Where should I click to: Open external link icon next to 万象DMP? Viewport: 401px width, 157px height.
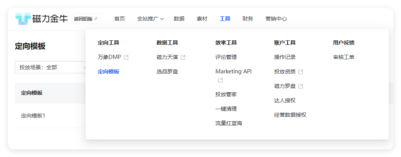126,57
